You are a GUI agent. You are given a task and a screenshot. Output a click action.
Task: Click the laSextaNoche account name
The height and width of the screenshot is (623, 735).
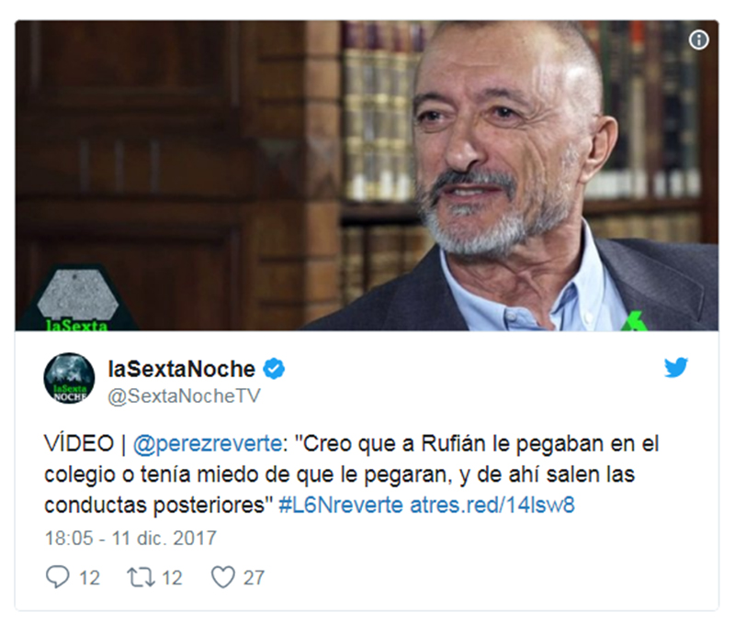tap(181, 369)
